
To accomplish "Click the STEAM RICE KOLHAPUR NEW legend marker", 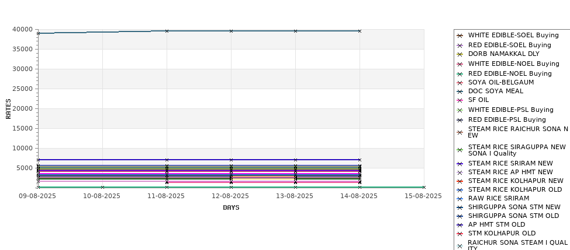I will tap(460, 181).
